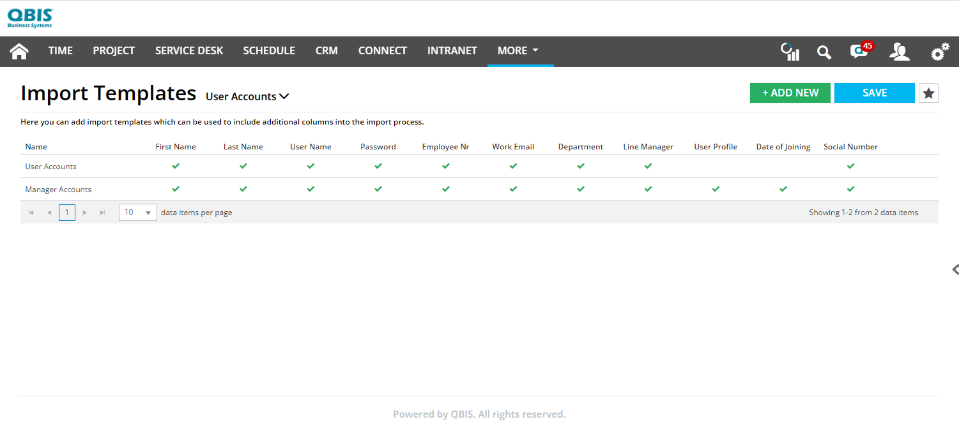Disable Social Number for Manager Accounts
This screenshot has width=959, height=424.
(x=850, y=188)
